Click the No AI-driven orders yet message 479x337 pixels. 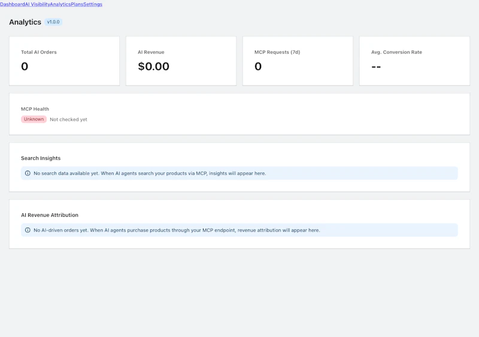[177, 230]
